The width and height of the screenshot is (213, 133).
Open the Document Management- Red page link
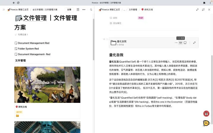pos(33,54)
